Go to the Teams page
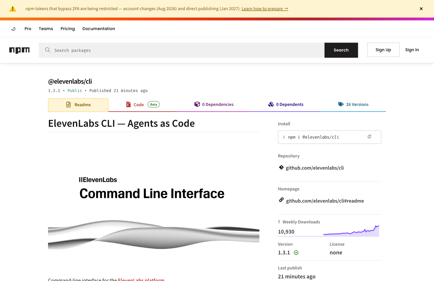Screen dimensions: 434x281 (x=46, y=29)
